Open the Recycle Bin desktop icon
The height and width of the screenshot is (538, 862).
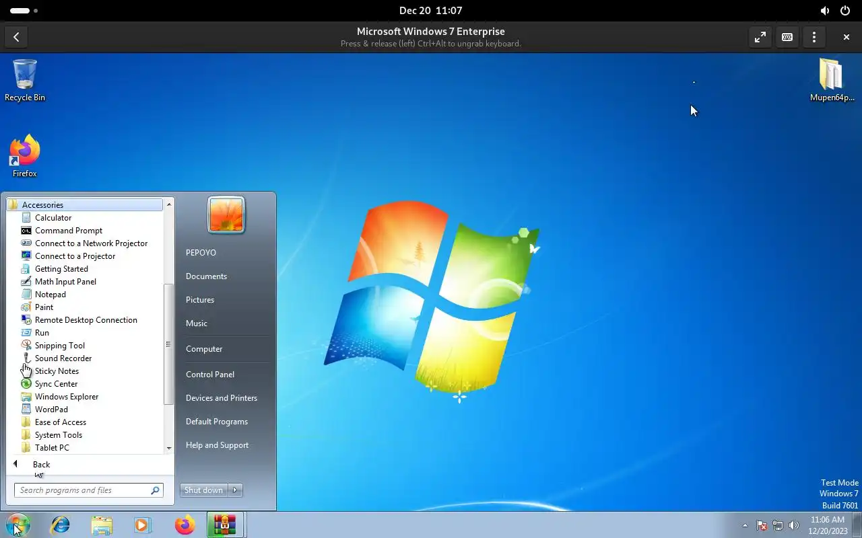[25, 80]
